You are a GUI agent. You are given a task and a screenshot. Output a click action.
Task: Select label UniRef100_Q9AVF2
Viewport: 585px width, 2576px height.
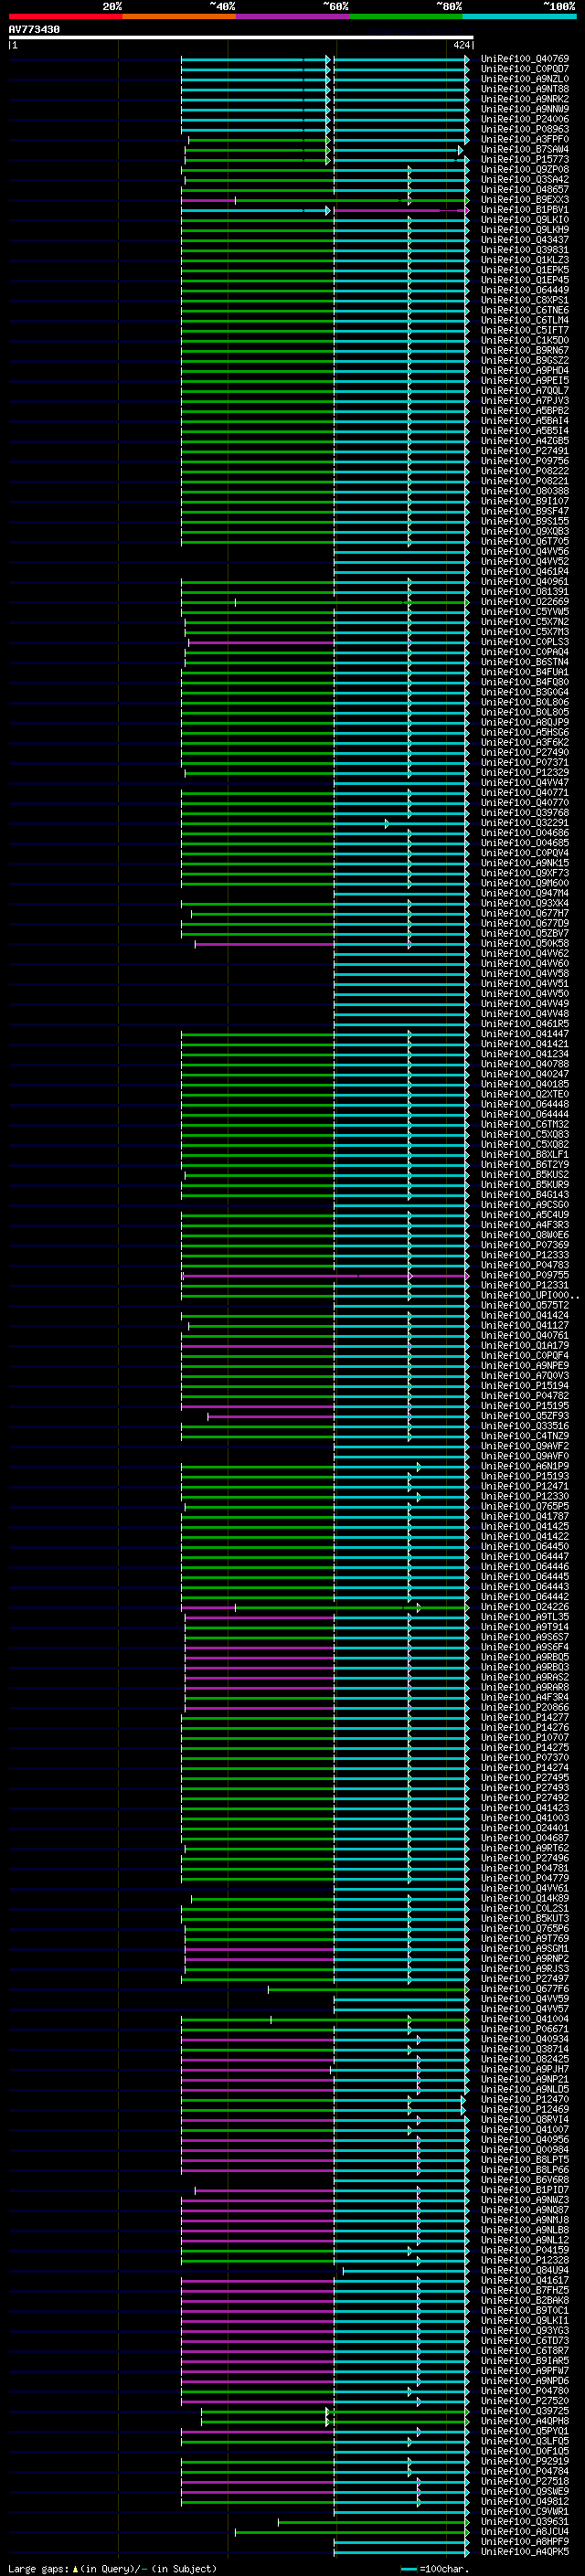[x=525, y=1446]
